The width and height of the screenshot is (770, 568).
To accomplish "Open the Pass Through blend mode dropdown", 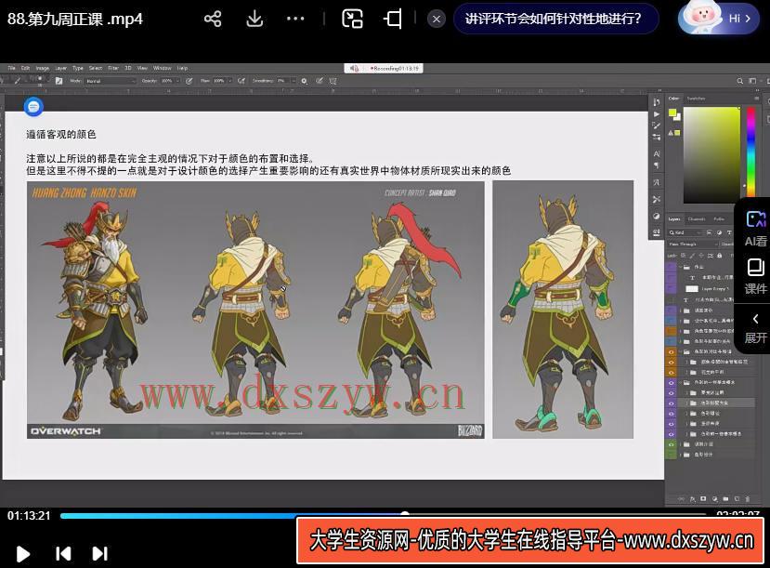I will coord(693,244).
